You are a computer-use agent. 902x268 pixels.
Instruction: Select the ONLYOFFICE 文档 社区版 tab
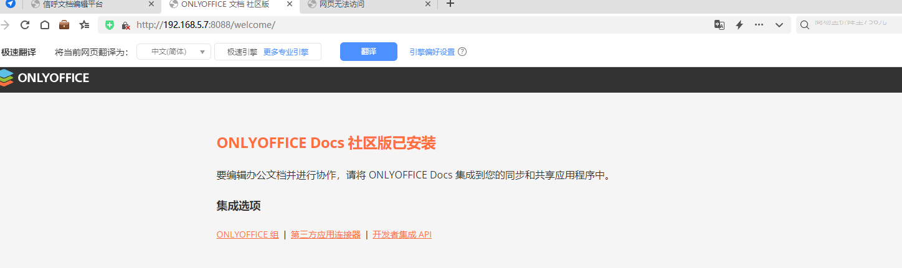tap(230, 4)
